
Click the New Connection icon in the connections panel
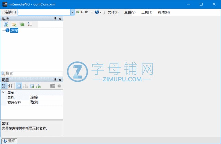pos(6,24)
